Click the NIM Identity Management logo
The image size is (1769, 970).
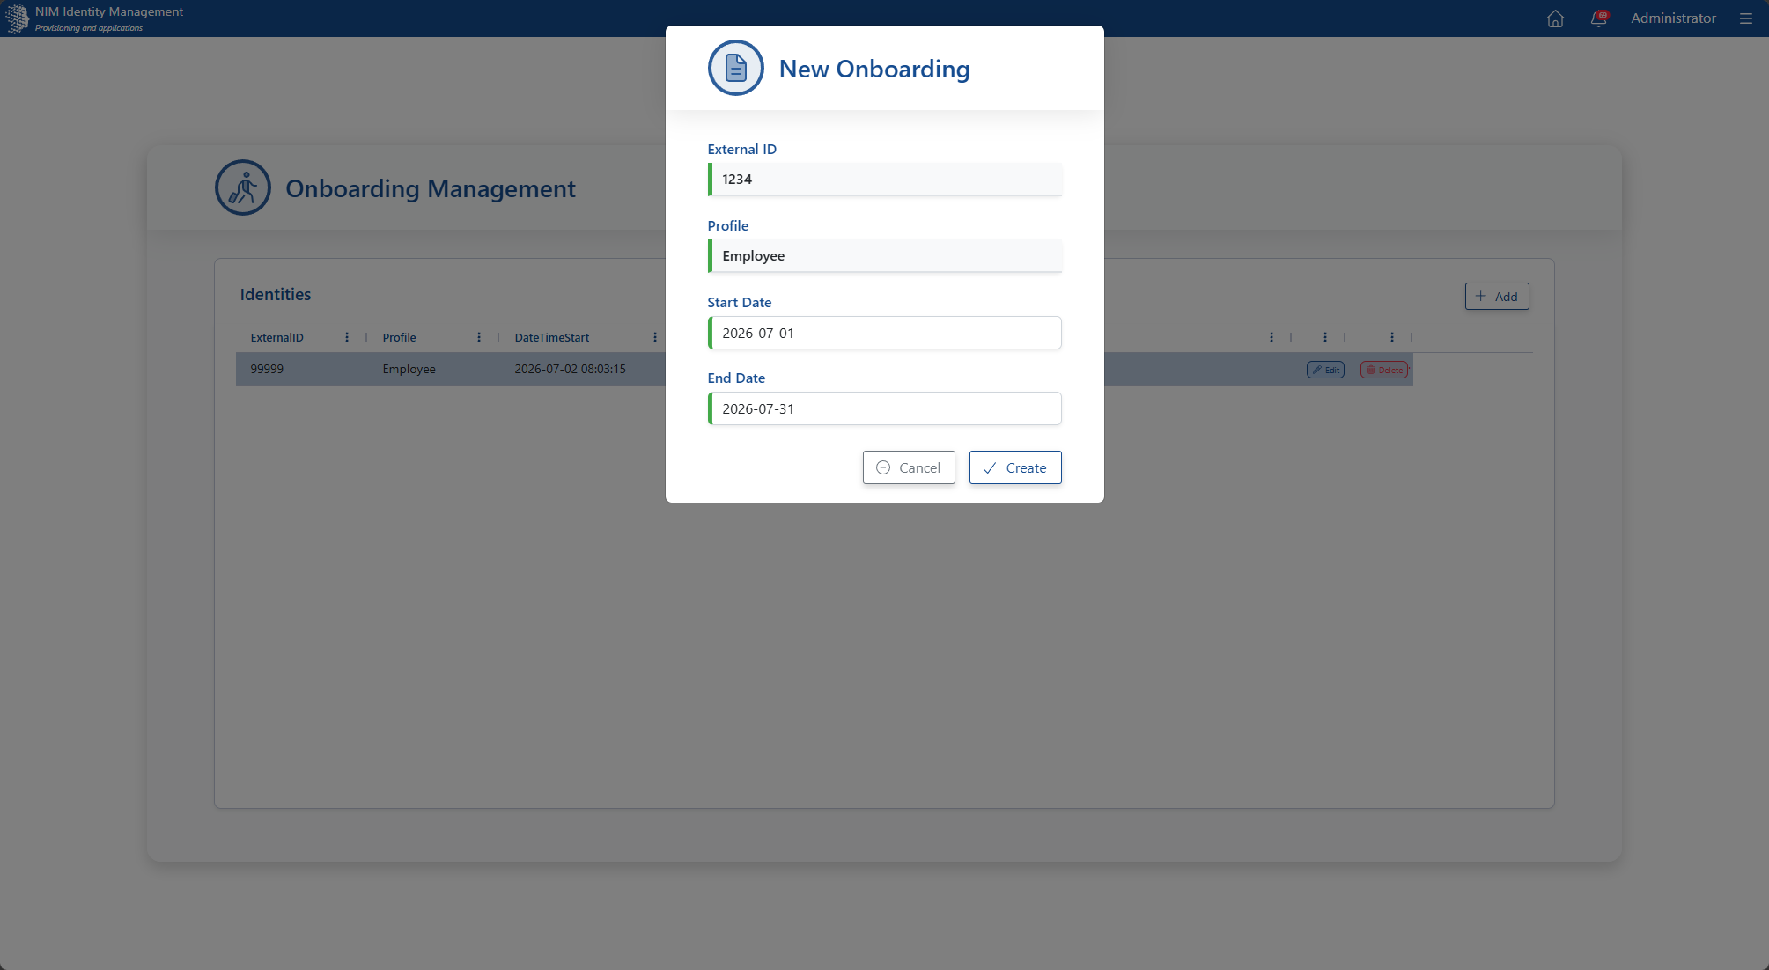tap(17, 18)
